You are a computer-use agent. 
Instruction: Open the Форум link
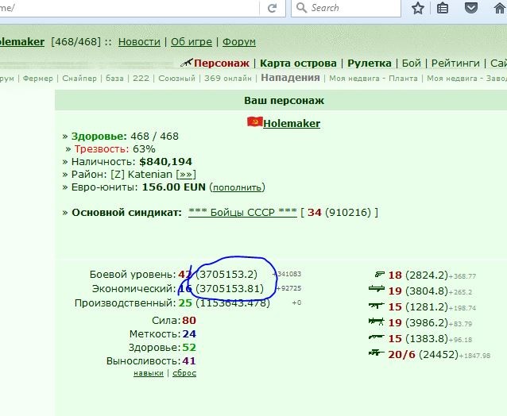[239, 42]
